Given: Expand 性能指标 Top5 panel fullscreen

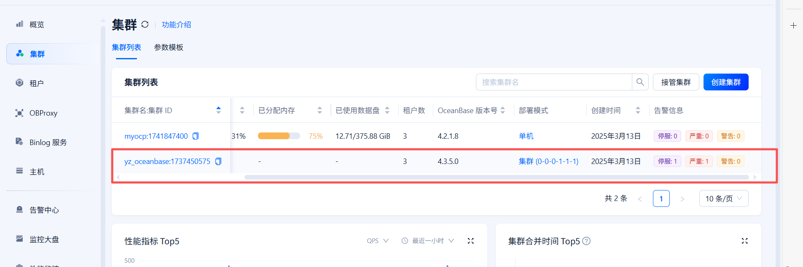Looking at the screenshot, I should click(x=471, y=241).
